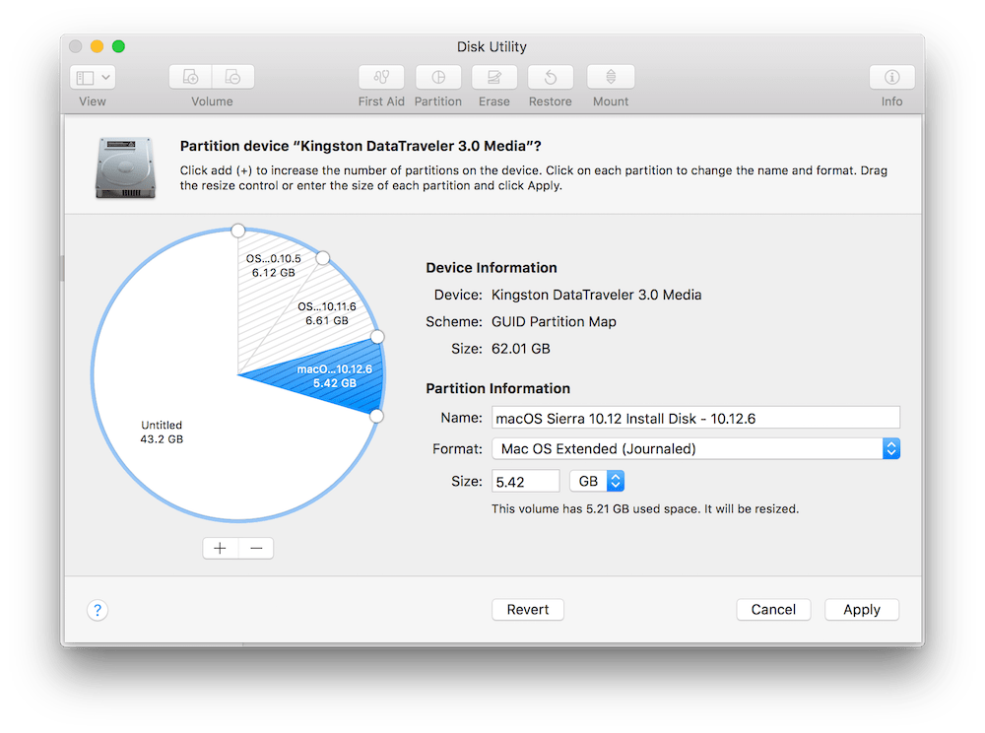Screen dimensions: 985x733
Task: Open help with the question mark button
Action: point(98,610)
